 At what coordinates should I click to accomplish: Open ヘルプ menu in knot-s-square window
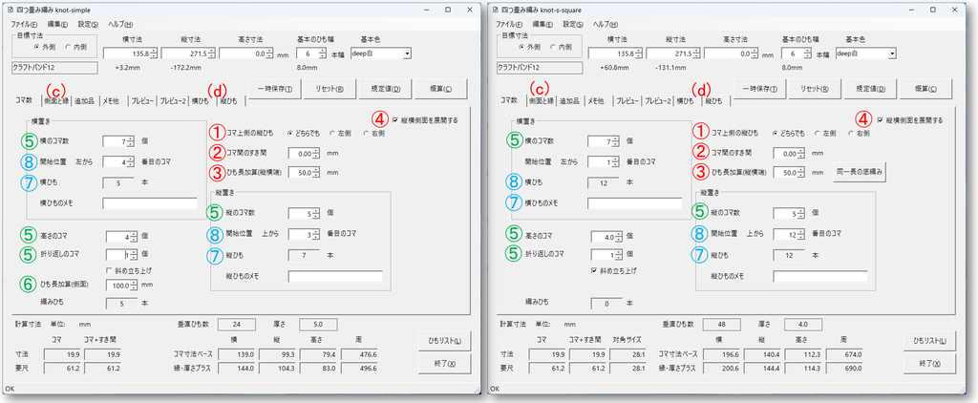[x=605, y=24]
